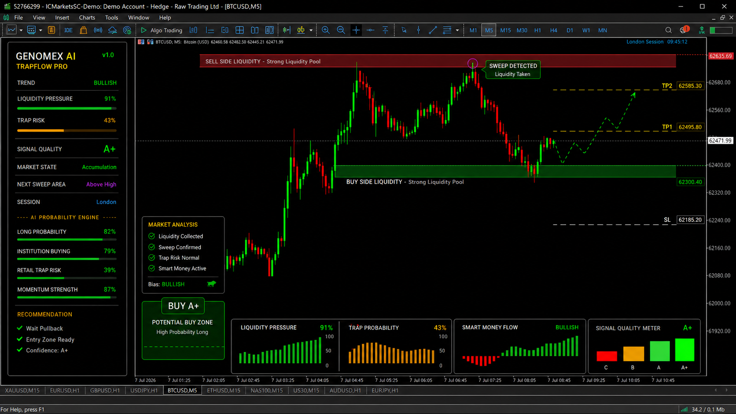
Task: Open the objects list lines icon
Action: click(x=447, y=30)
